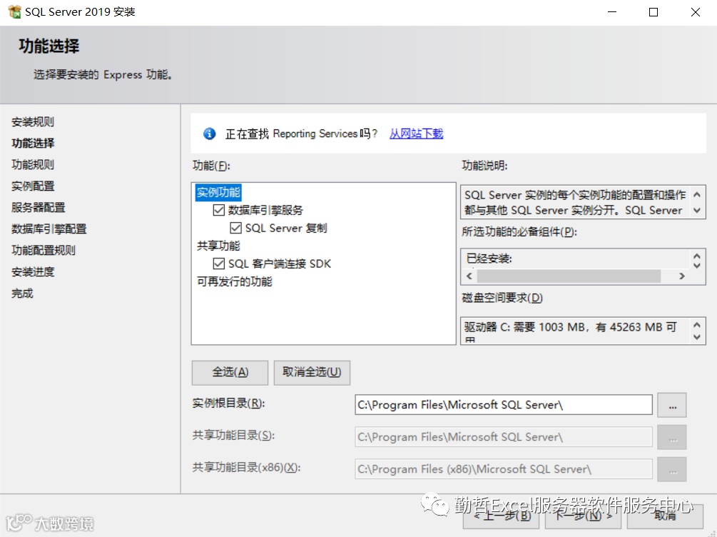Image resolution: width=717 pixels, height=537 pixels.
Task: Proceed with 下一步(N) button
Action: click(x=583, y=516)
